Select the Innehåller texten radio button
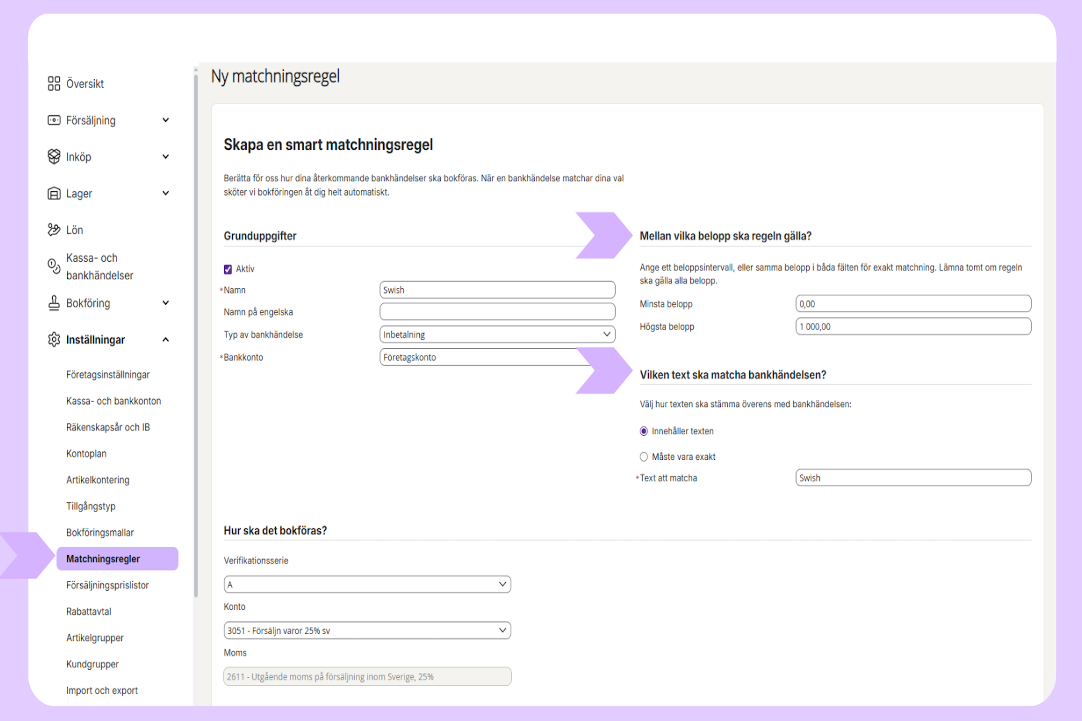The image size is (1082, 721). [644, 431]
